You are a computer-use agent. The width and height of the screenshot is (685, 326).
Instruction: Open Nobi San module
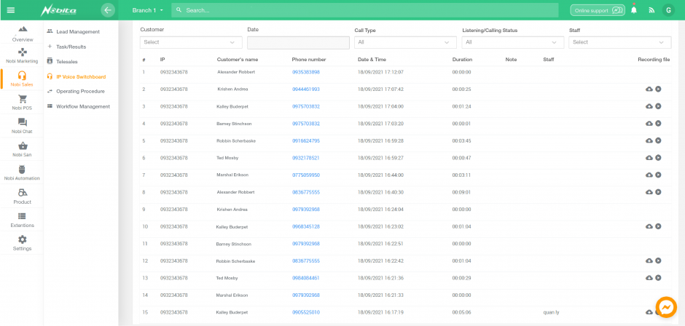pos(23,149)
